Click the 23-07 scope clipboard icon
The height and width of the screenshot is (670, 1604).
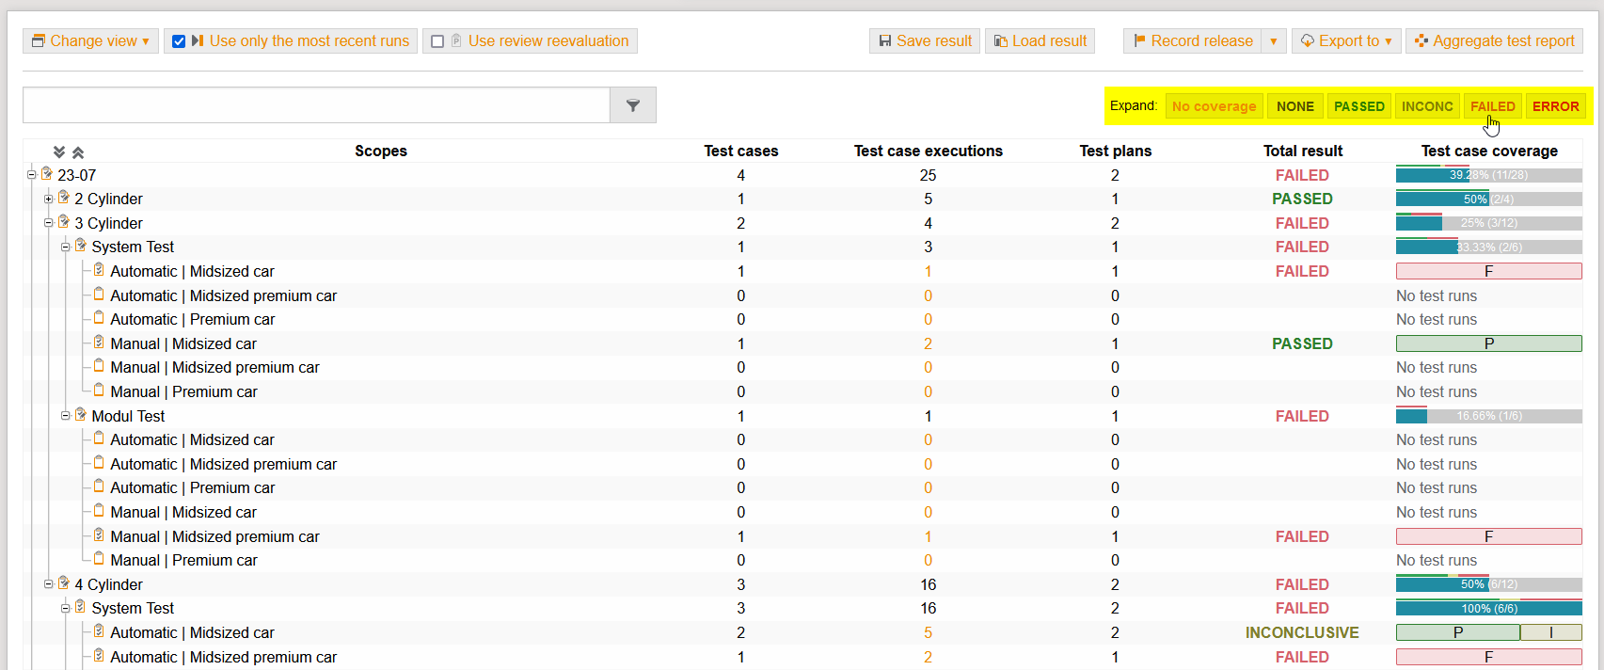tap(47, 174)
